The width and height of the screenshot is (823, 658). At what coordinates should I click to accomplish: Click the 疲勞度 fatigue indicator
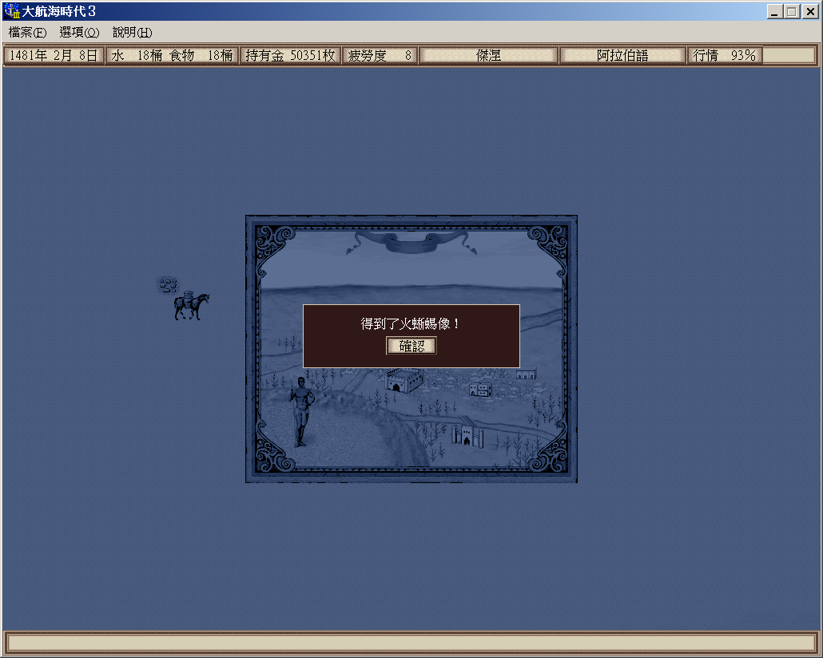click(x=380, y=56)
